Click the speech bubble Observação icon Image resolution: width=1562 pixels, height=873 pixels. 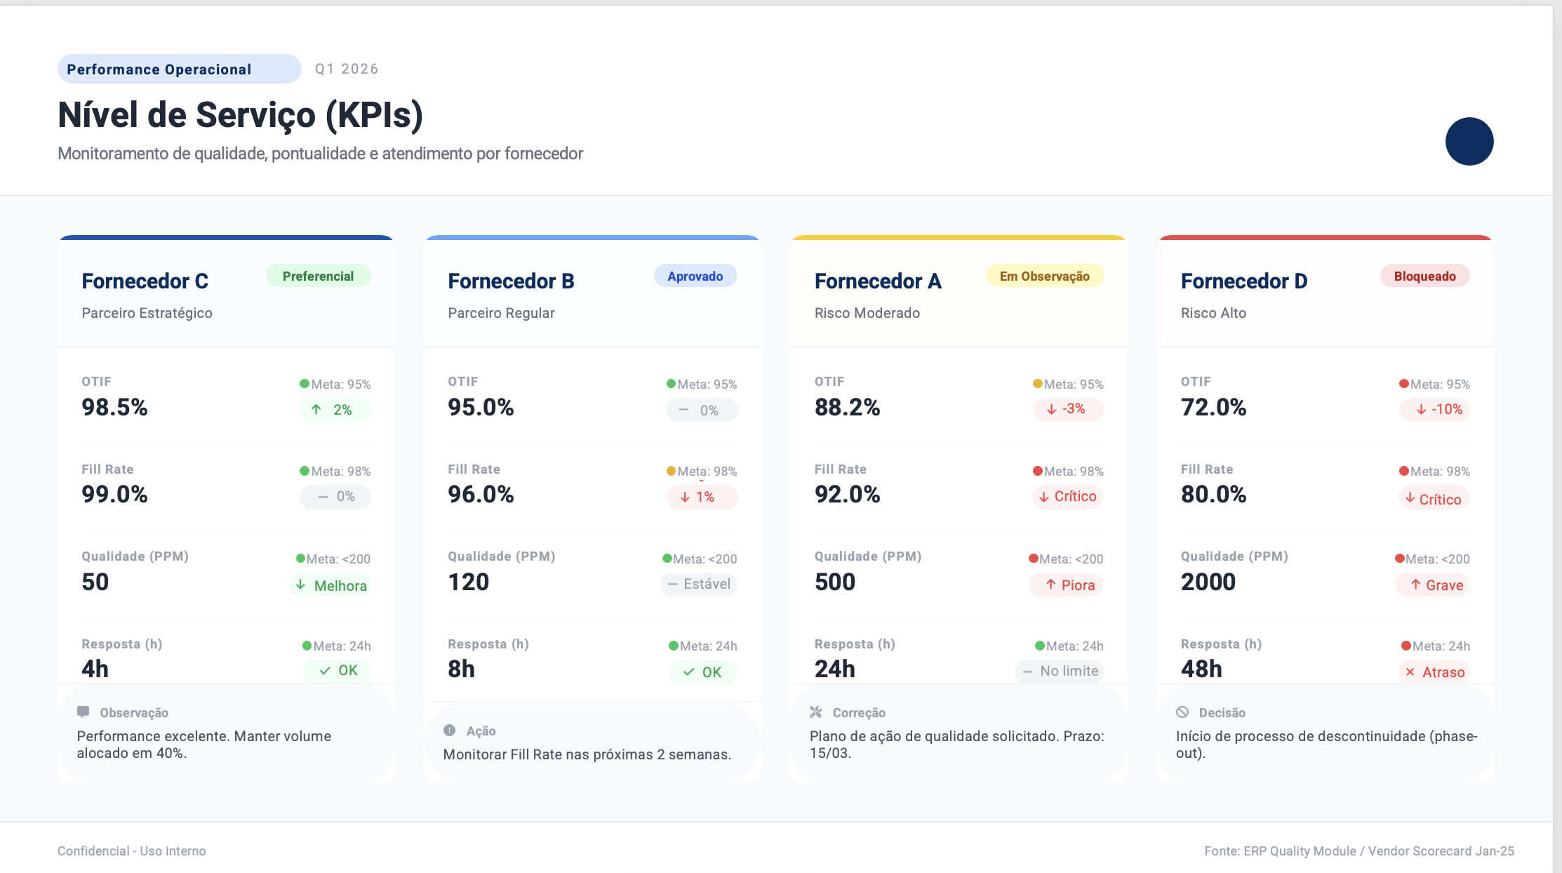click(84, 712)
